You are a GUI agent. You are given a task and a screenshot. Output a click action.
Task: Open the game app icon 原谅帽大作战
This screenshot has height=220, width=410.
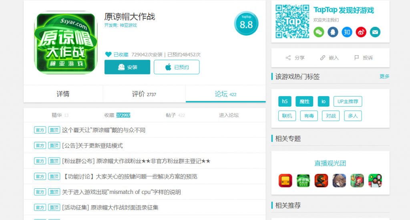tap(66, 42)
